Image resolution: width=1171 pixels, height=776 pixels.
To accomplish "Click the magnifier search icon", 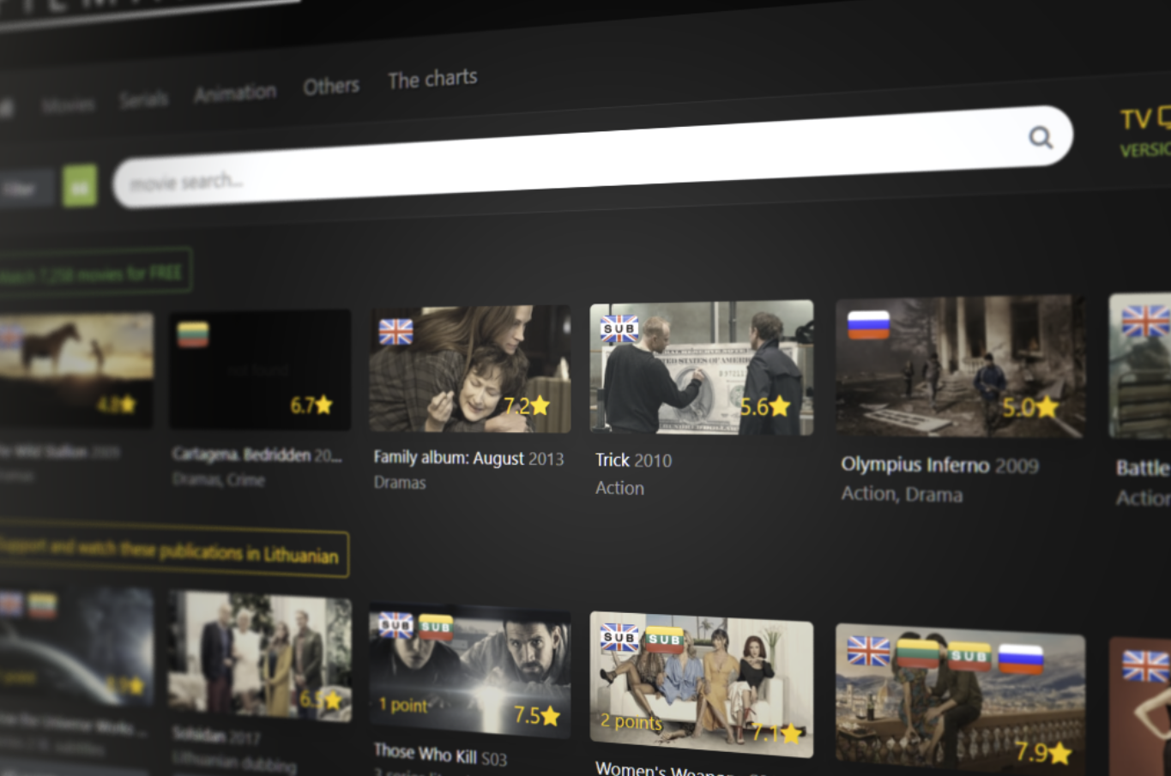I will [1040, 137].
